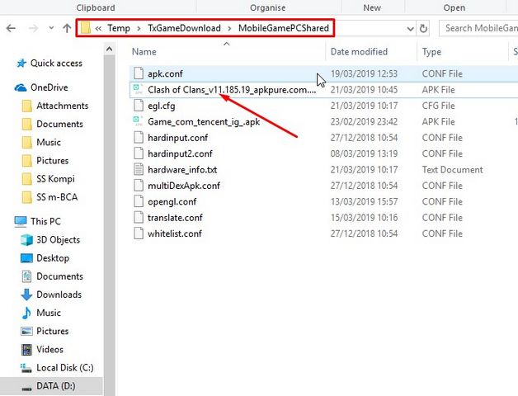Select the Clash of Clans APK icon
Image resolution: width=518 pixels, height=396 pixels.
[138, 89]
